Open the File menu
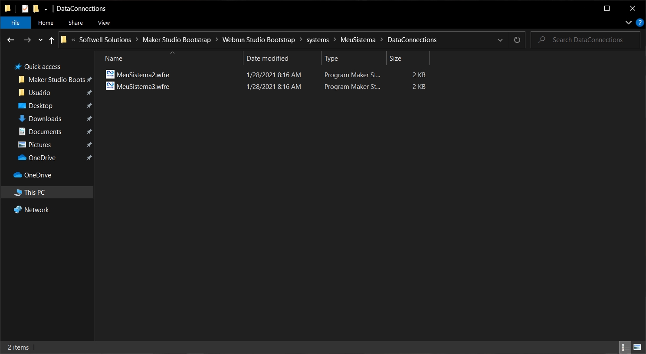This screenshot has width=646, height=354. (15, 23)
